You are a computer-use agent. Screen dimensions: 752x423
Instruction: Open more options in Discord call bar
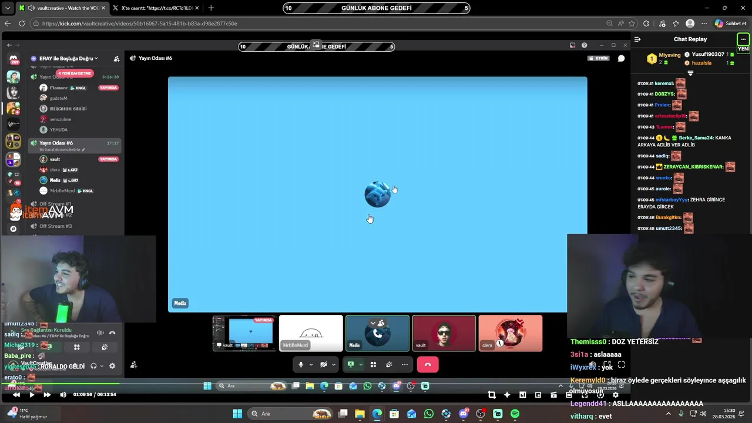pos(405,365)
